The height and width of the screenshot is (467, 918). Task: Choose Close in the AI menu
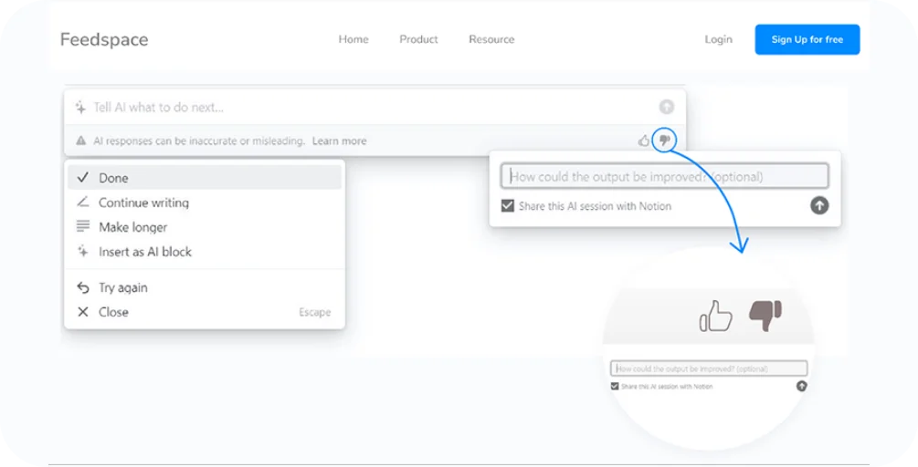(205, 312)
